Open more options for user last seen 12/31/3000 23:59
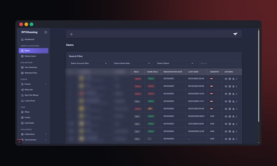The width and height of the screenshot is (277, 166). coord(237,124)
